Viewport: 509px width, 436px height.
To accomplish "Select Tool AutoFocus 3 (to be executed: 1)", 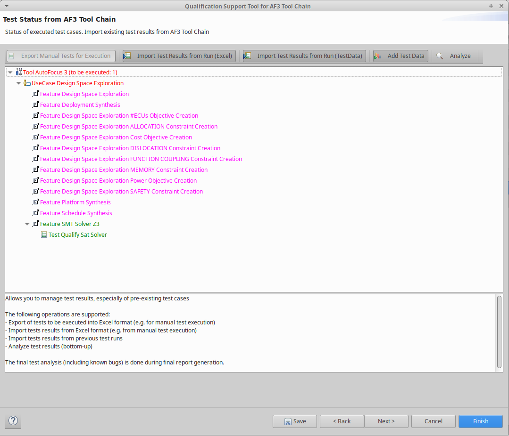I will click(70, 72).
